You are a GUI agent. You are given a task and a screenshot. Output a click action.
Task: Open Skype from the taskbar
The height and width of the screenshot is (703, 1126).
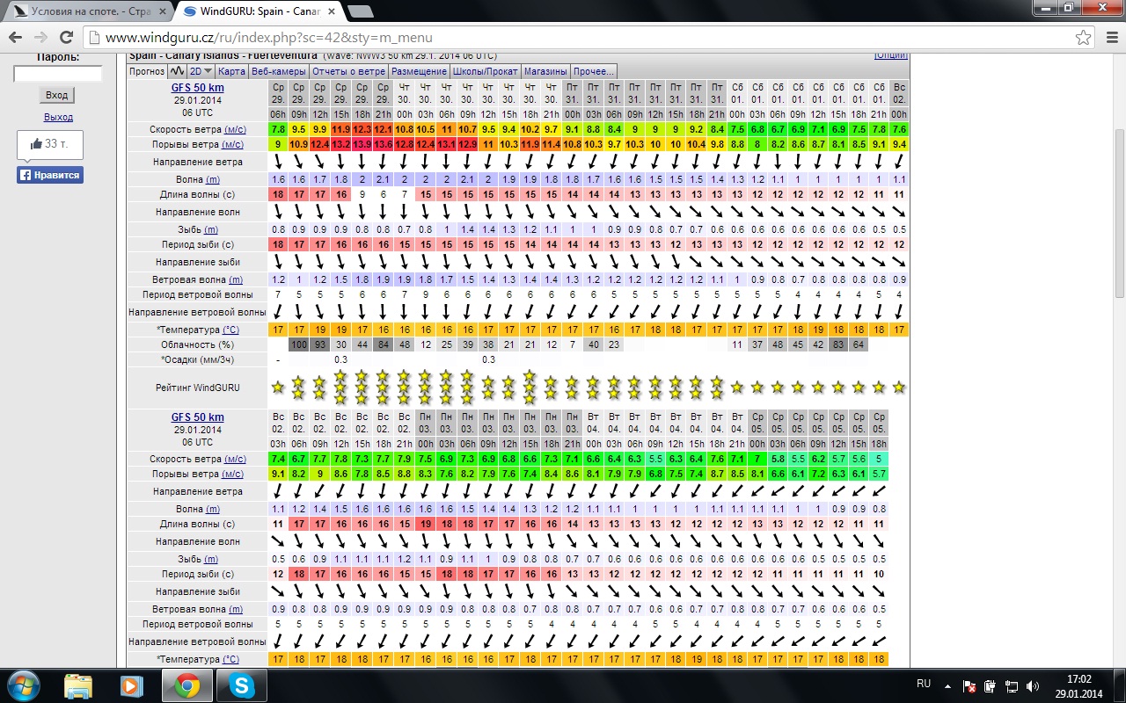[241, 685]
